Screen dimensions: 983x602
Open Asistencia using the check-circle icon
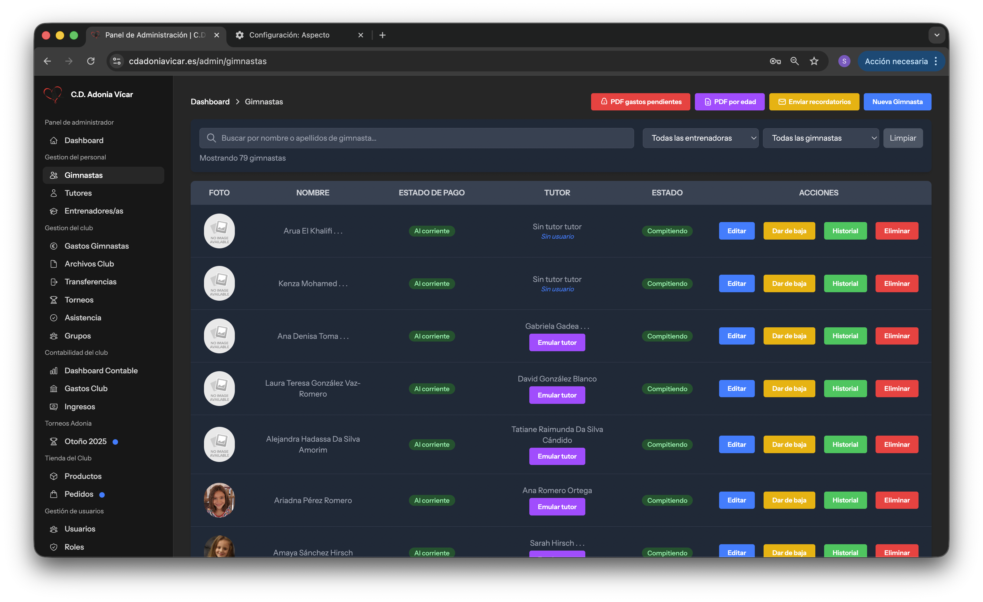click(x=54, y=317)
